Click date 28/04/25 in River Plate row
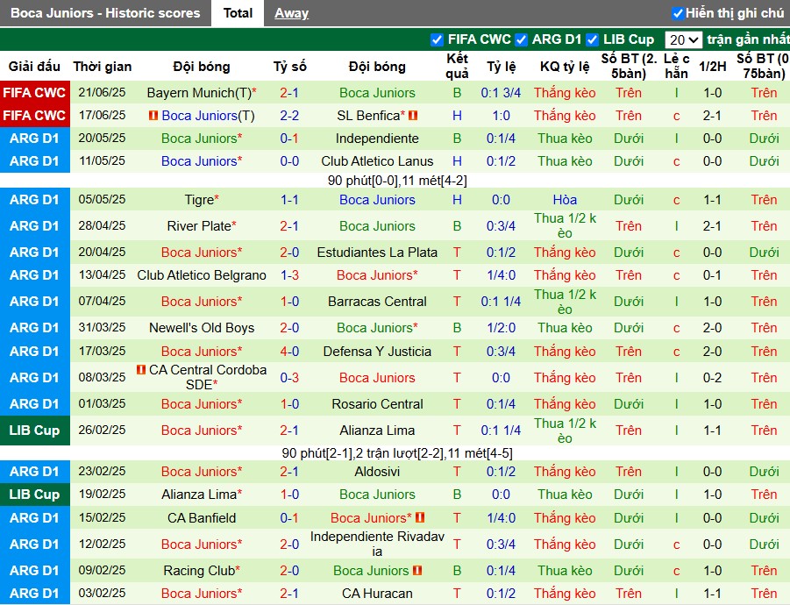This screenshot has width=790, height=605. (102, 225)
